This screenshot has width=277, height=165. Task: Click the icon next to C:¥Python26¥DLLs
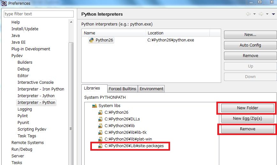coord(100,119)
